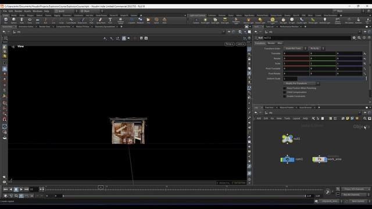Select the Grid shelf tool
The height and width of the screenshot is (209, 372).
[37, 21]
